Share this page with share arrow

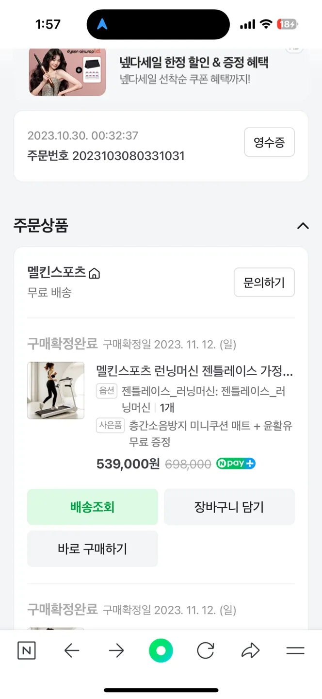[250, 651]
